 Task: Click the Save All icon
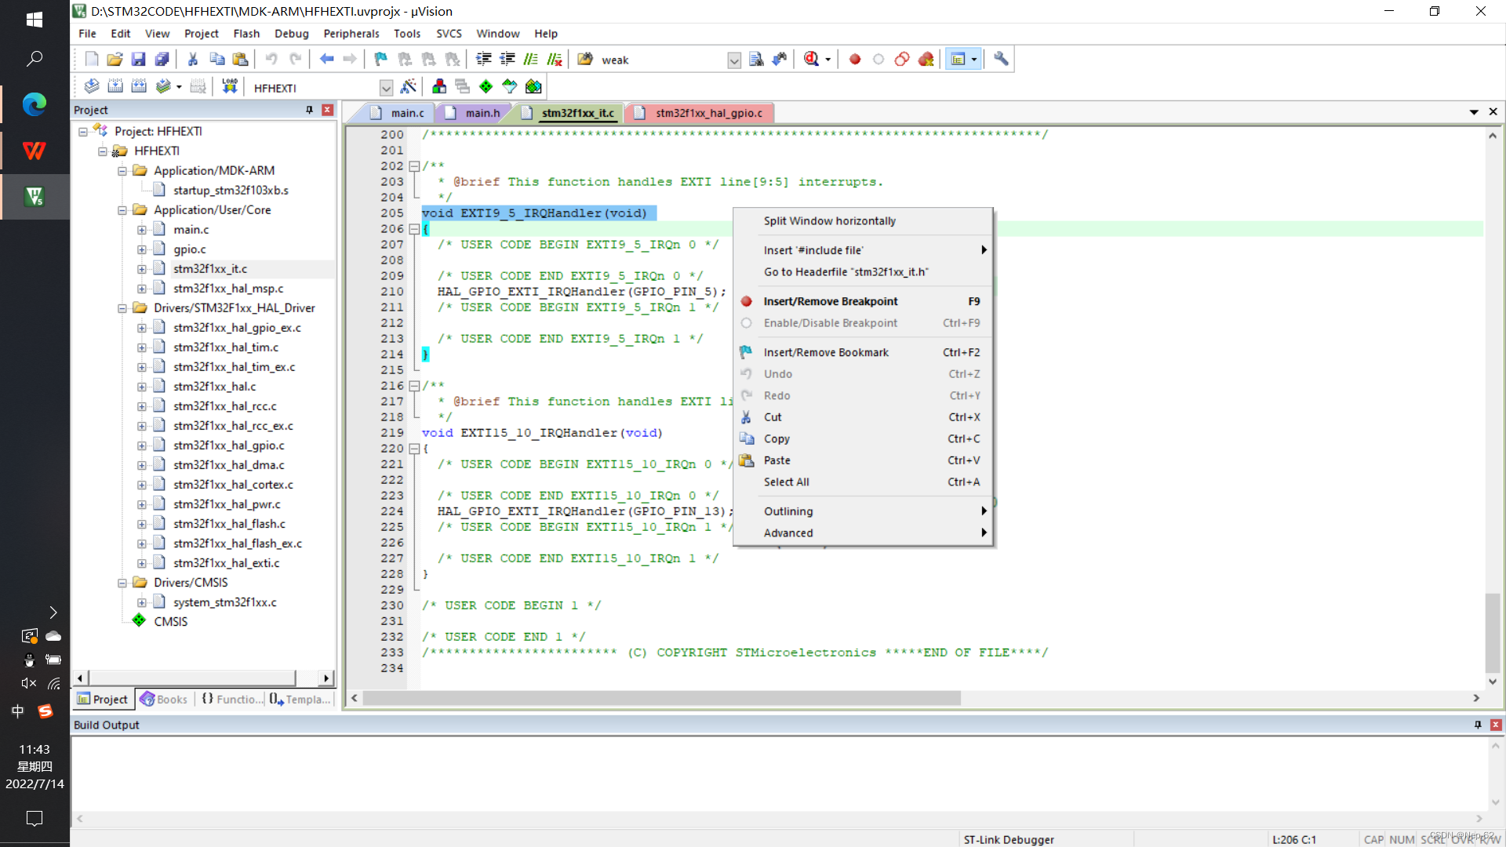162,59
